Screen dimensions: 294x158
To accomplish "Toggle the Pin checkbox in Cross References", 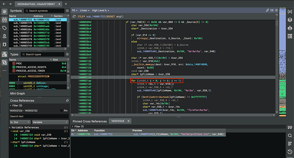I will 61,111.
